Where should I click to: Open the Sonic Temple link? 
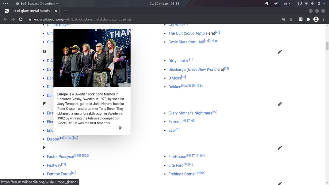point(196,33)
